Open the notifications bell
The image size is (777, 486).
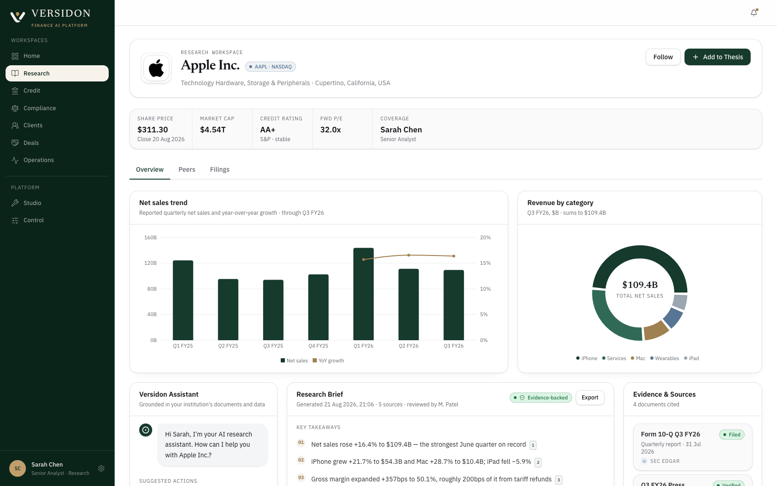[x=754, y=13]
